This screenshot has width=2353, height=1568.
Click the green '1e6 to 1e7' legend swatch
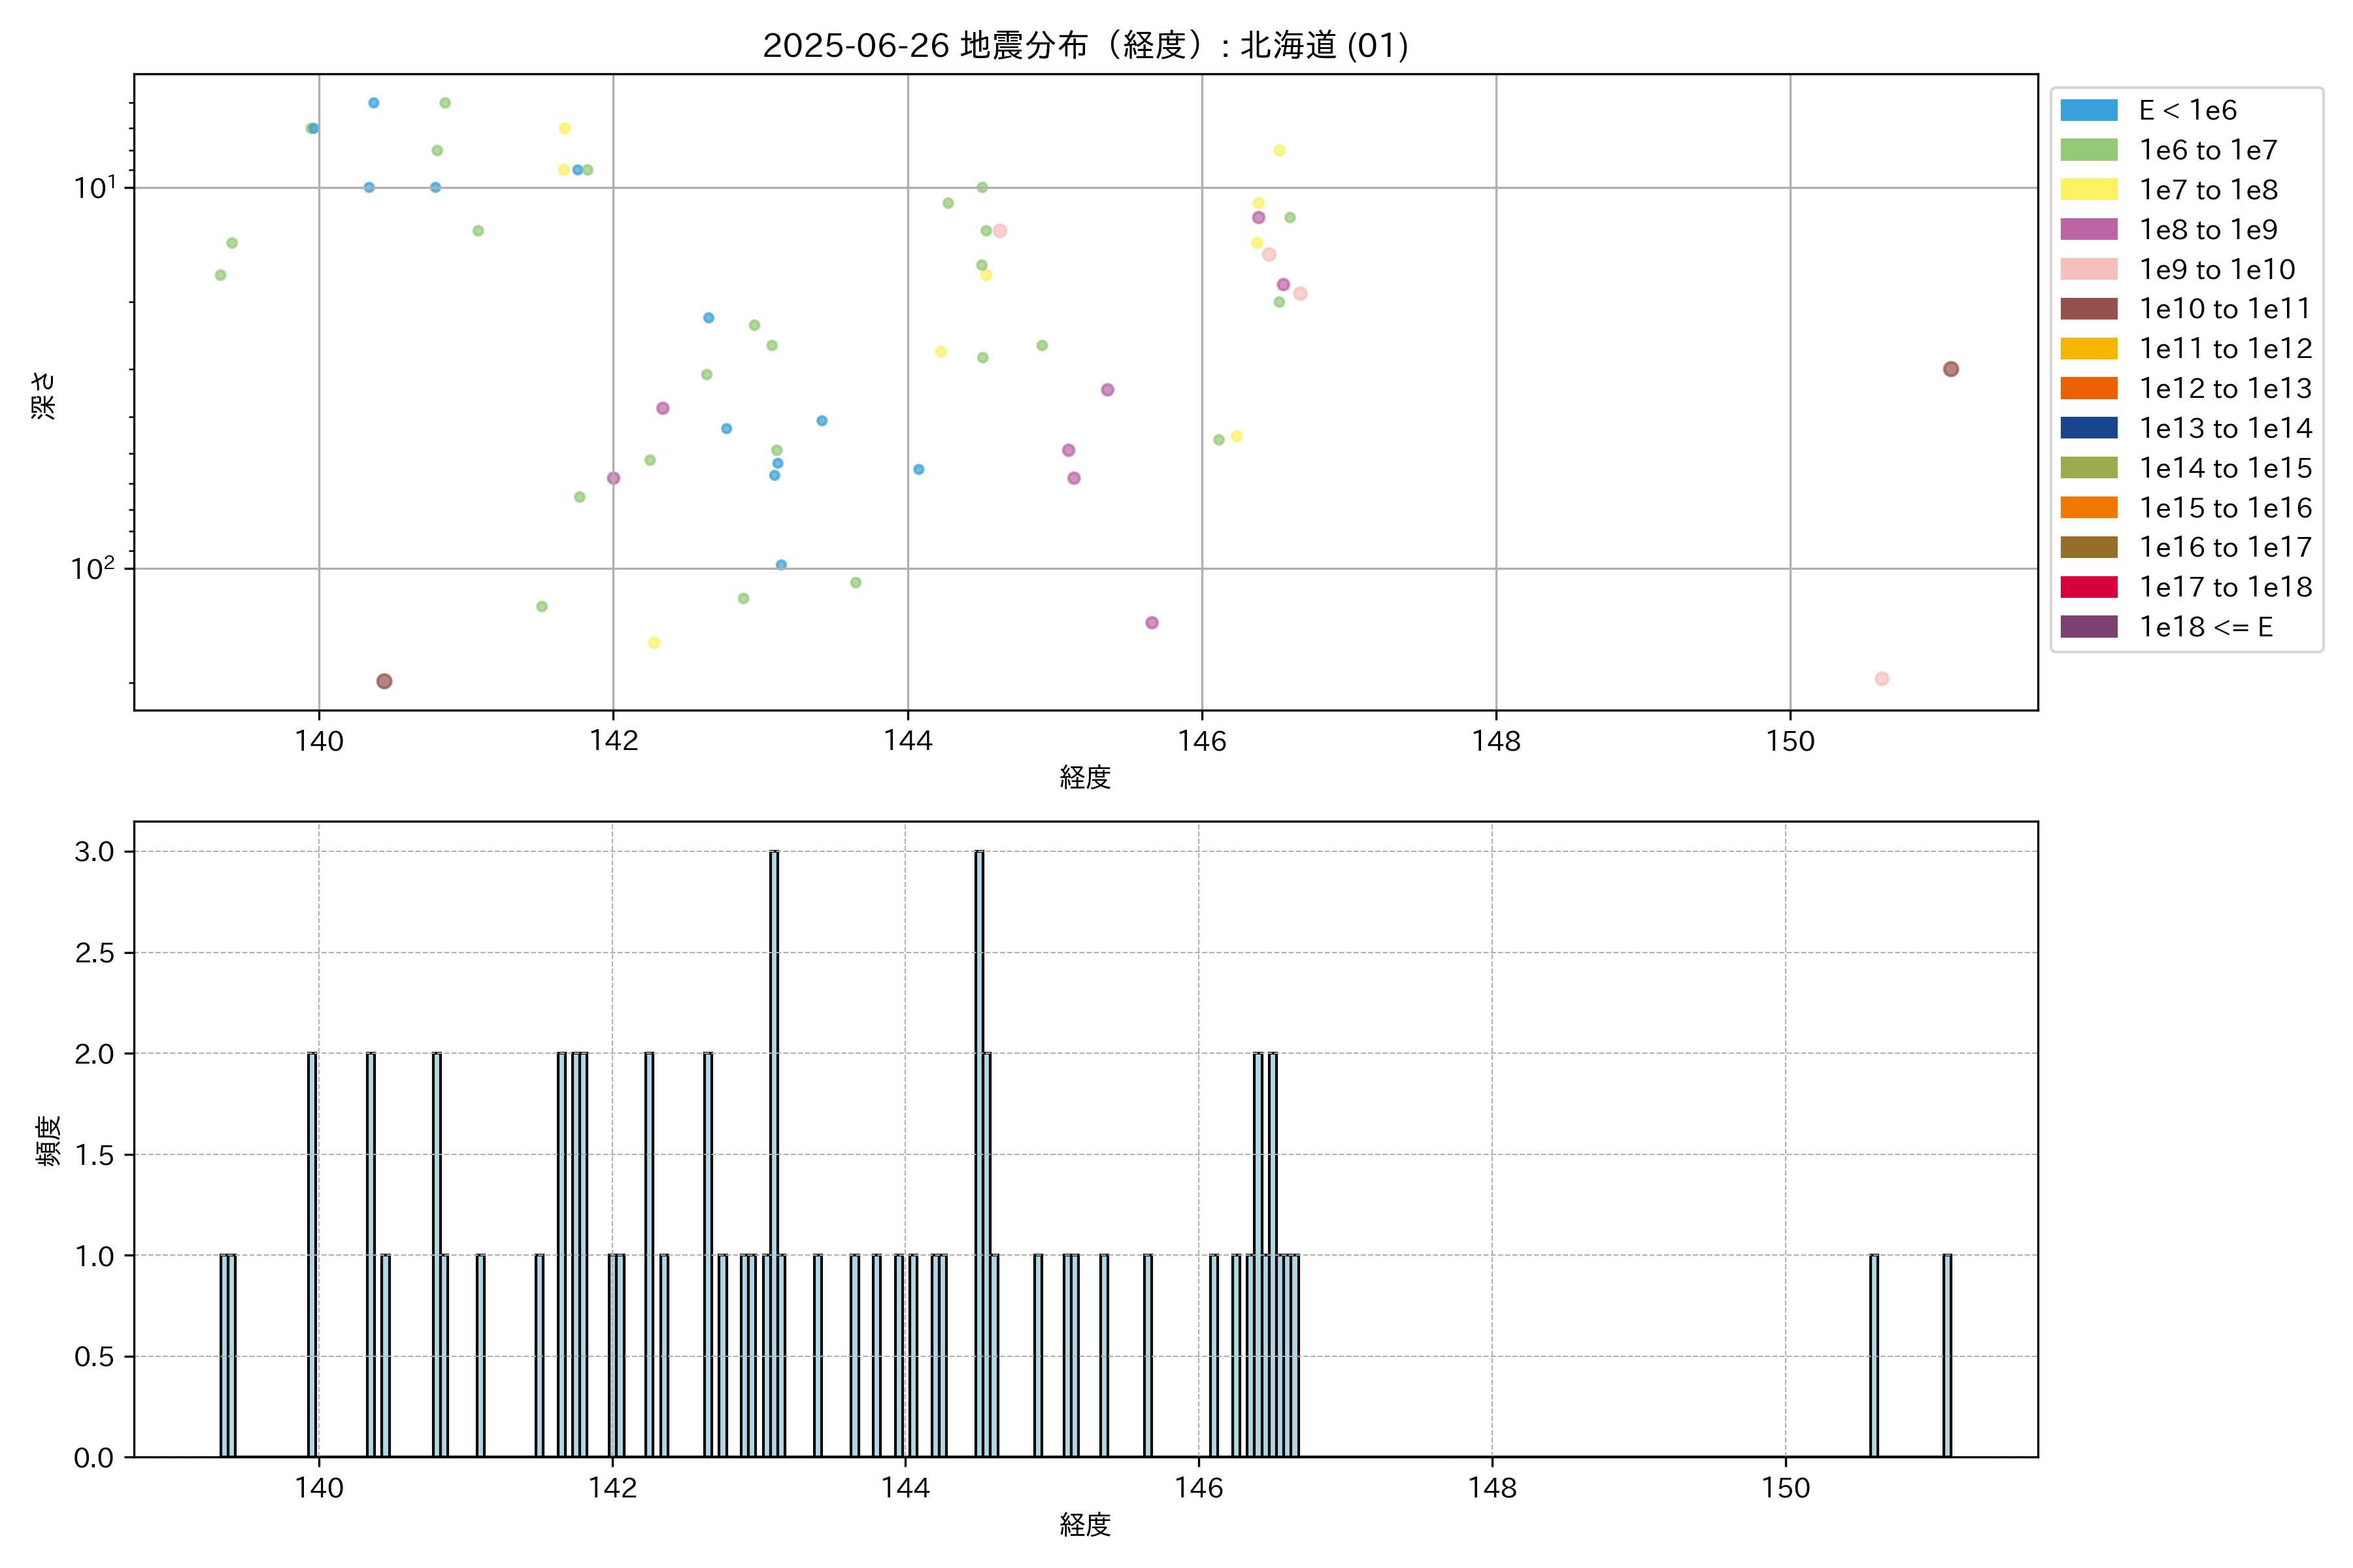pos(2088,150)
